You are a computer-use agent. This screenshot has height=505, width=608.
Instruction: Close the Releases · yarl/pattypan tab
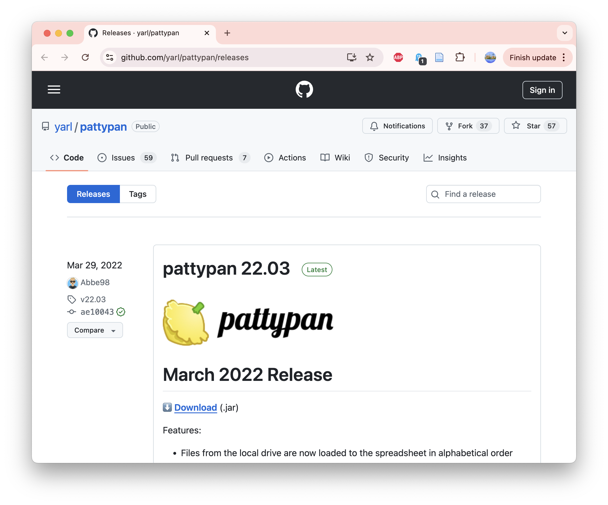(207, 33)
